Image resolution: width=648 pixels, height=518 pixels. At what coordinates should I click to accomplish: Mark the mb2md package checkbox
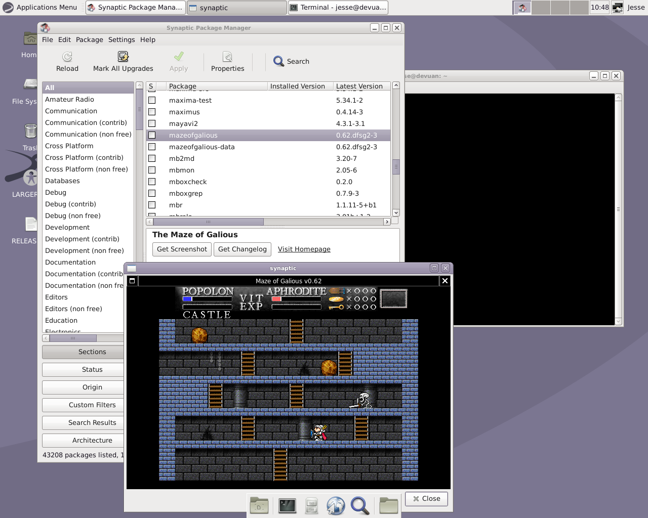152,158
